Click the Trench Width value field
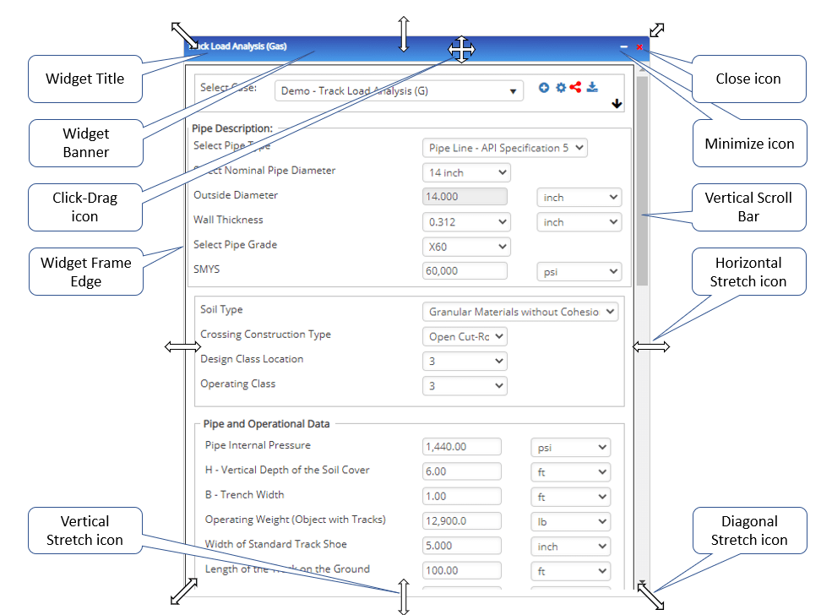821x615 pixels. 462,496
